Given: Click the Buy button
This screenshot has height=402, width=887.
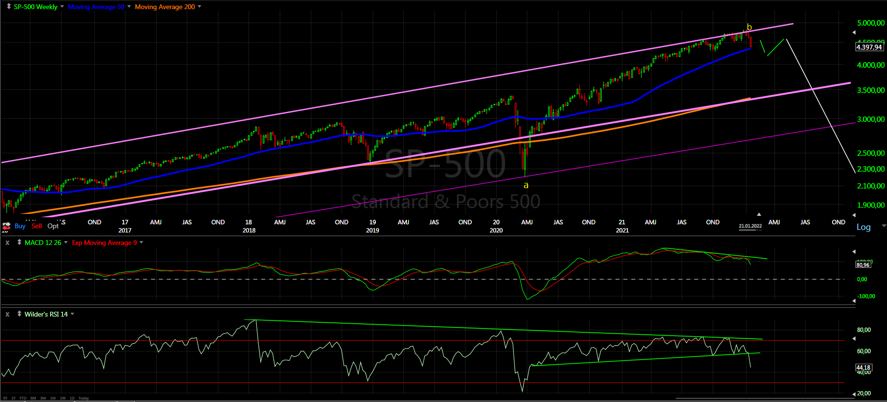Looking at the screenshot, I should pos(20,226).
